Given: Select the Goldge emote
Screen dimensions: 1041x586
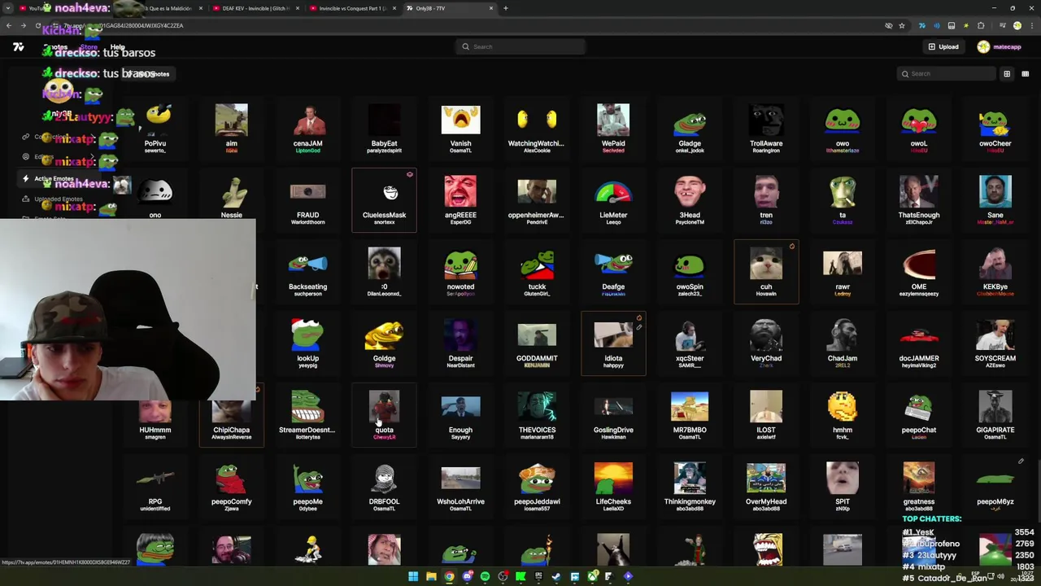Looking at the screenshot, I should (384, 343).
